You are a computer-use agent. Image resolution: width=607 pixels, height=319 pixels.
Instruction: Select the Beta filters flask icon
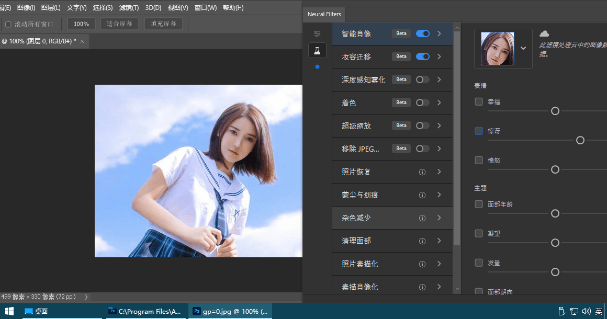tap(318, 50)
